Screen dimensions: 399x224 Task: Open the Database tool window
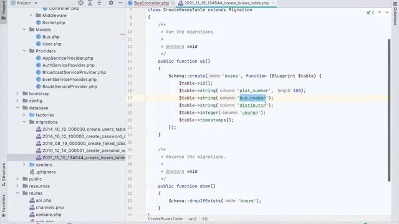pos(395,14)
